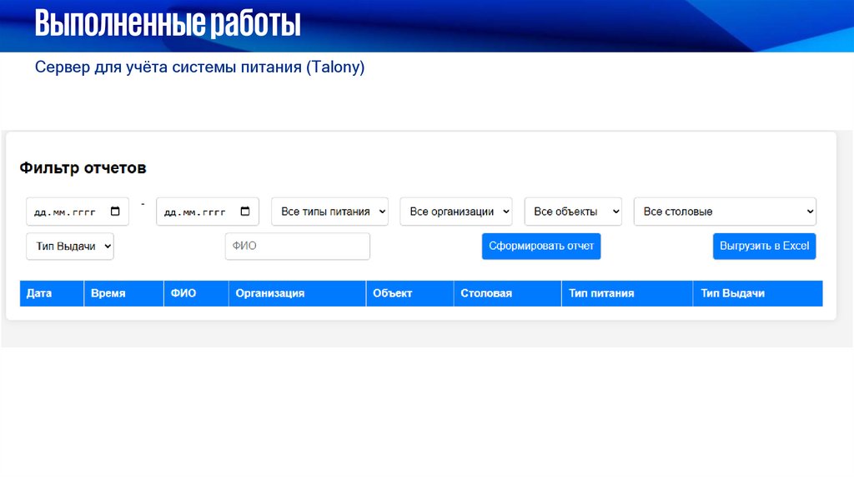Click the Talony server subtitle text
Image resolution: width=854 pixels, height=478 pixels.
200,67
